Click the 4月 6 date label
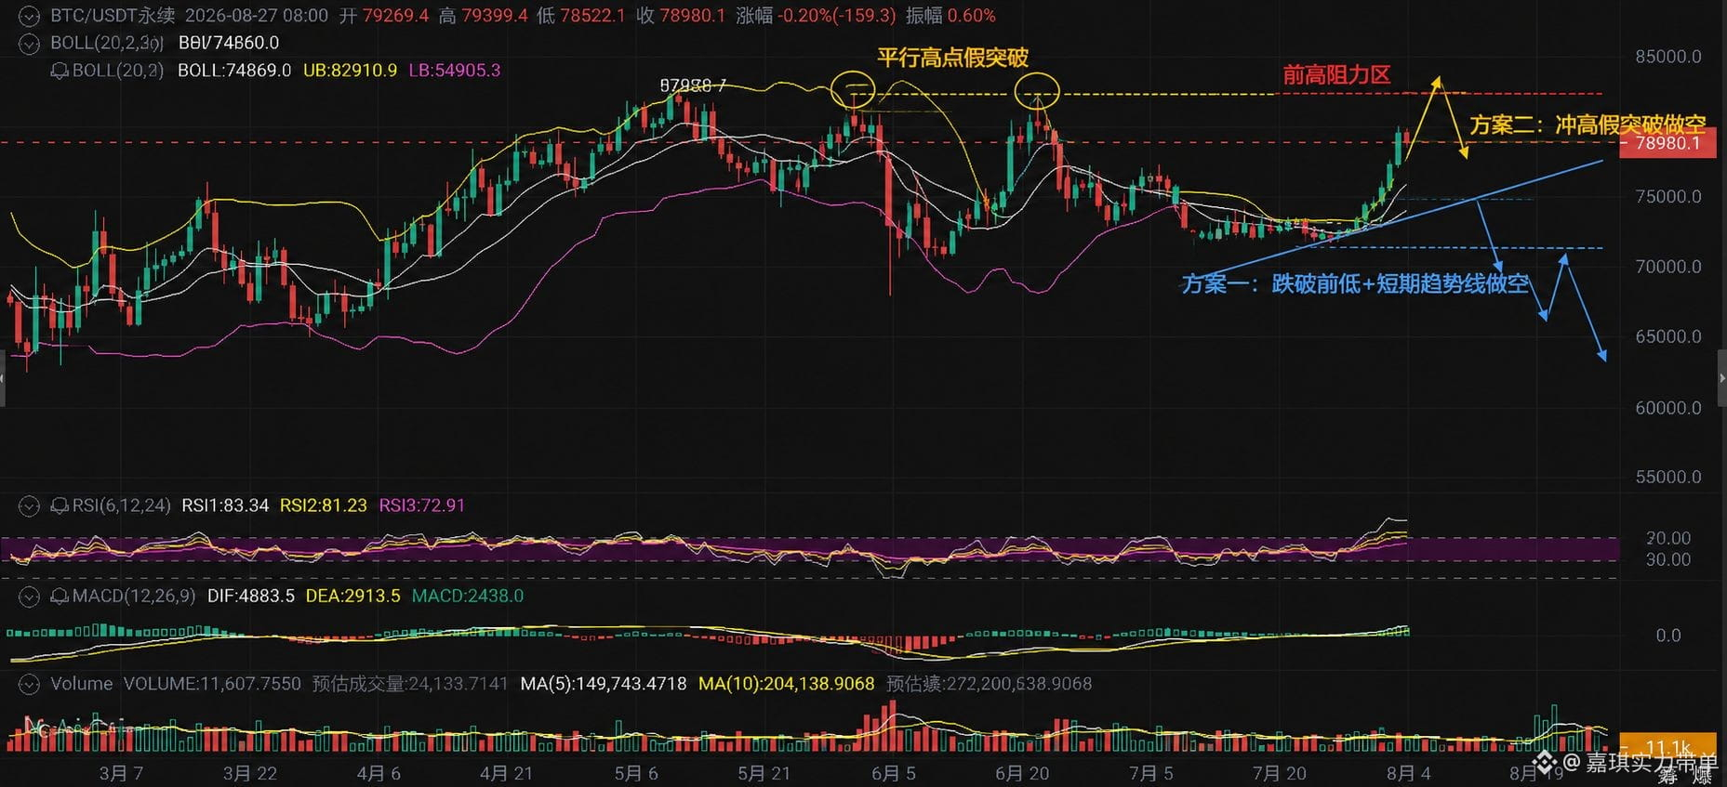 379,773
